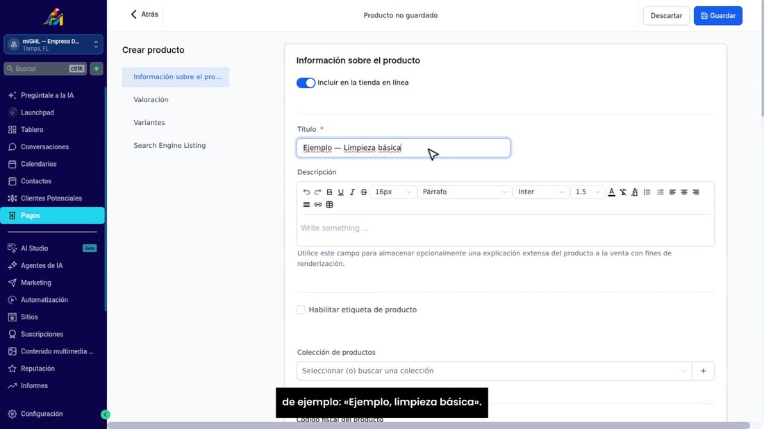764x429 pixels.
Task: Click the Guardar button
Action: pos(717,15)
